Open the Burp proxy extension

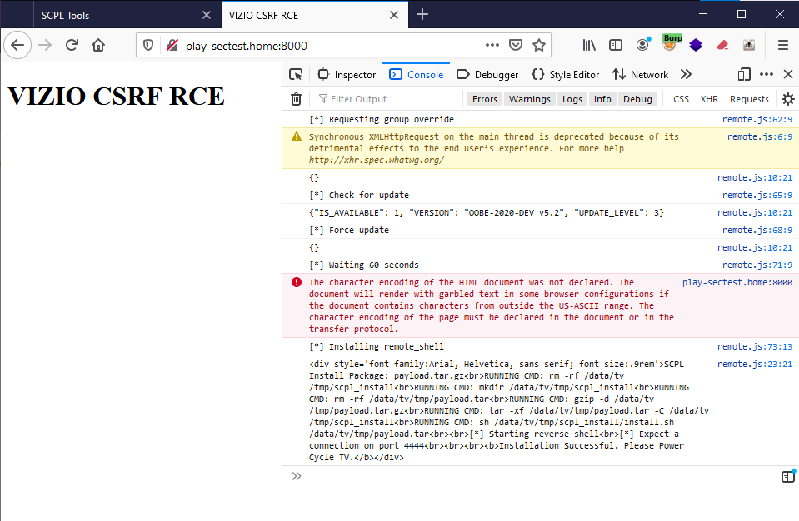click(671, 43)
